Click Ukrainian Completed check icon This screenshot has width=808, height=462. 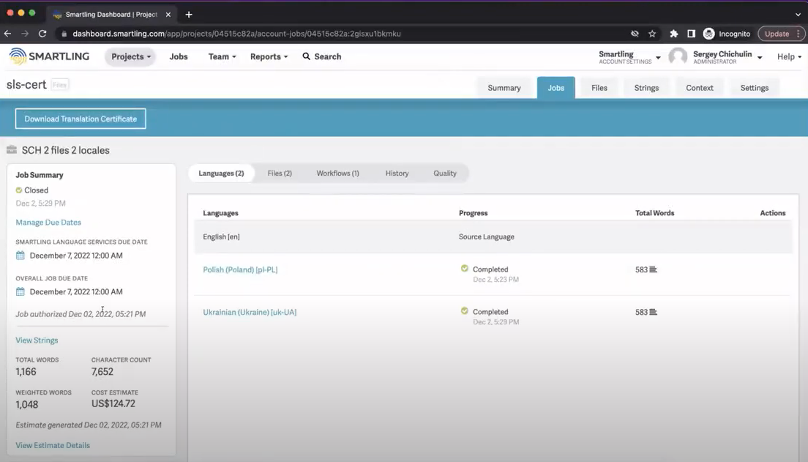tap(464, 311)
